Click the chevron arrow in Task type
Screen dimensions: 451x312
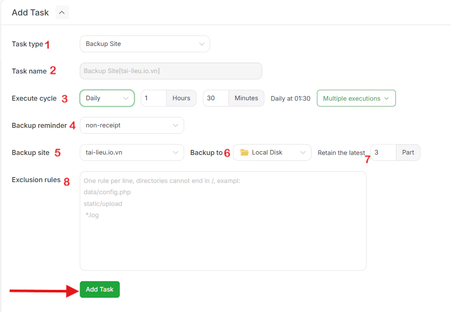(202, 44)
